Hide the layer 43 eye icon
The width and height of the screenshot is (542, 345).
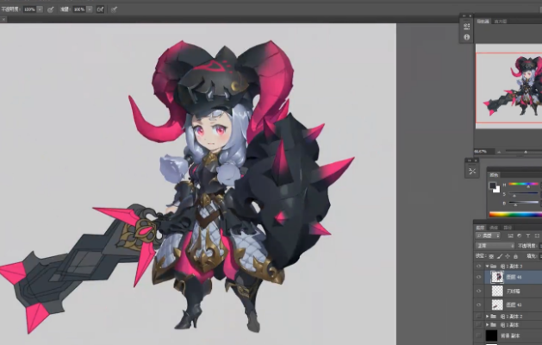(x=479, y=304)
